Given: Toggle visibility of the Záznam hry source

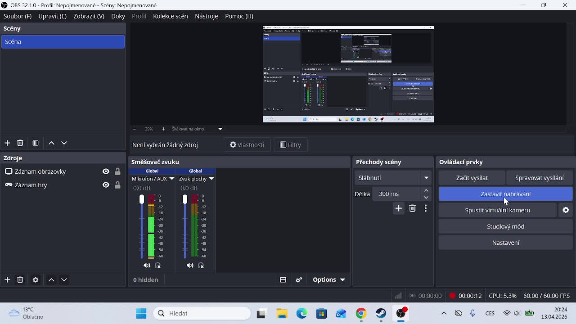Looking at the screenshot, I should pos(106,185).
